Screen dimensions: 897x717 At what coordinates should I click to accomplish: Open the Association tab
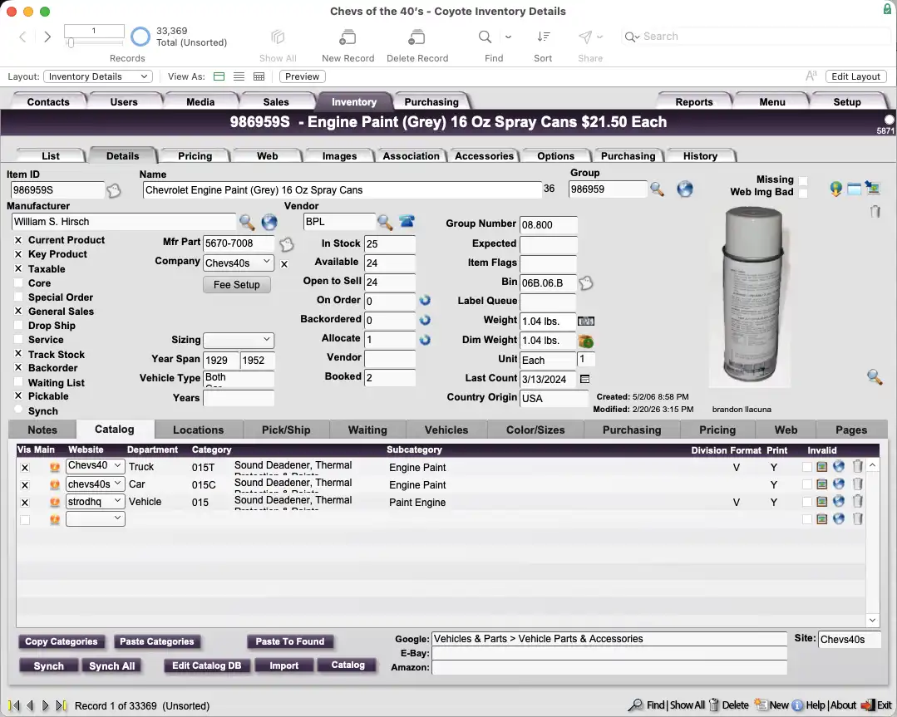(411, 156)
